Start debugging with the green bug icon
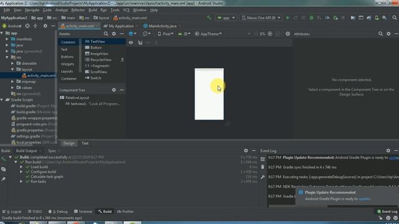399x224 pixels. [x=311, y=18]
